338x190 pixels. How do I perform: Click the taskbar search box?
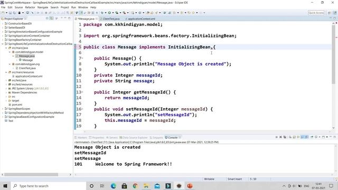48,186
